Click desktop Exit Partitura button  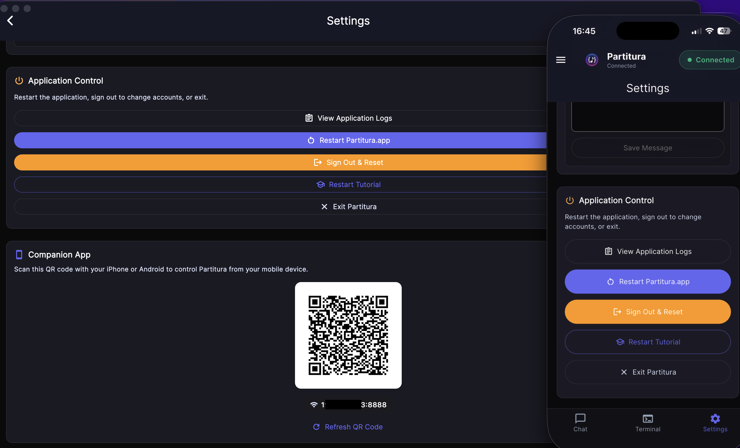click(348, 207)
